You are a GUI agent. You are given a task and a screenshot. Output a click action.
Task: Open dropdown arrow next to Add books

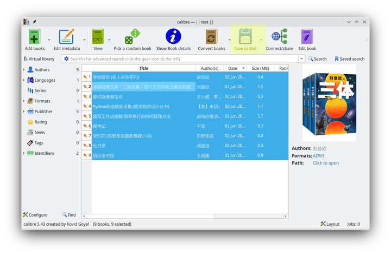pos(49,40)
